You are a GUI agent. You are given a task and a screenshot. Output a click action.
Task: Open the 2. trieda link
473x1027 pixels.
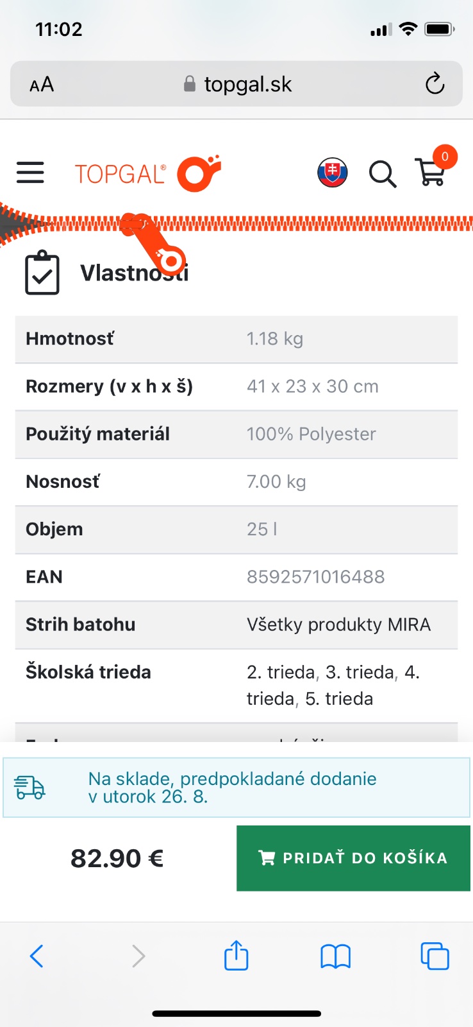[x=282, y=672]
